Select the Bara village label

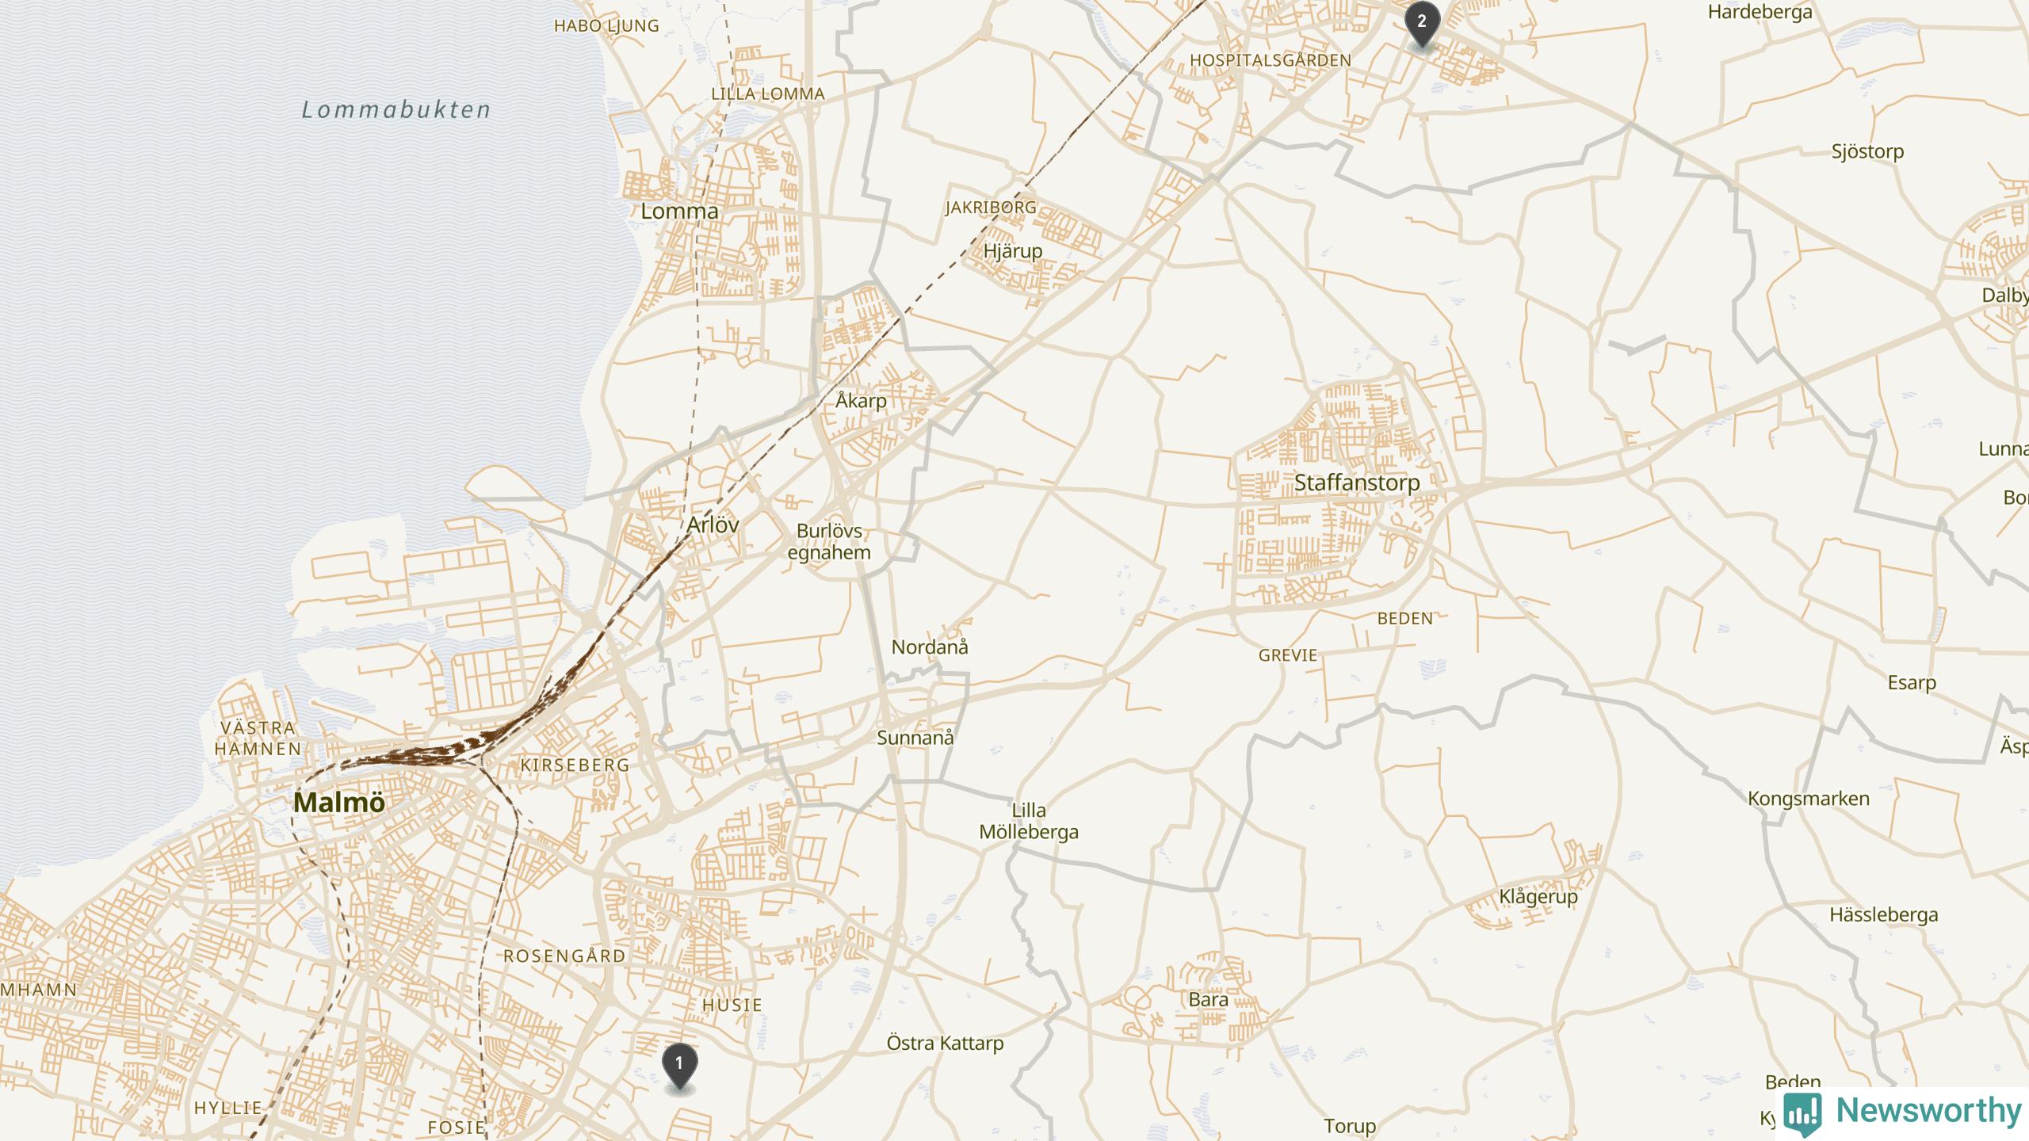tap(1209, 1000)
